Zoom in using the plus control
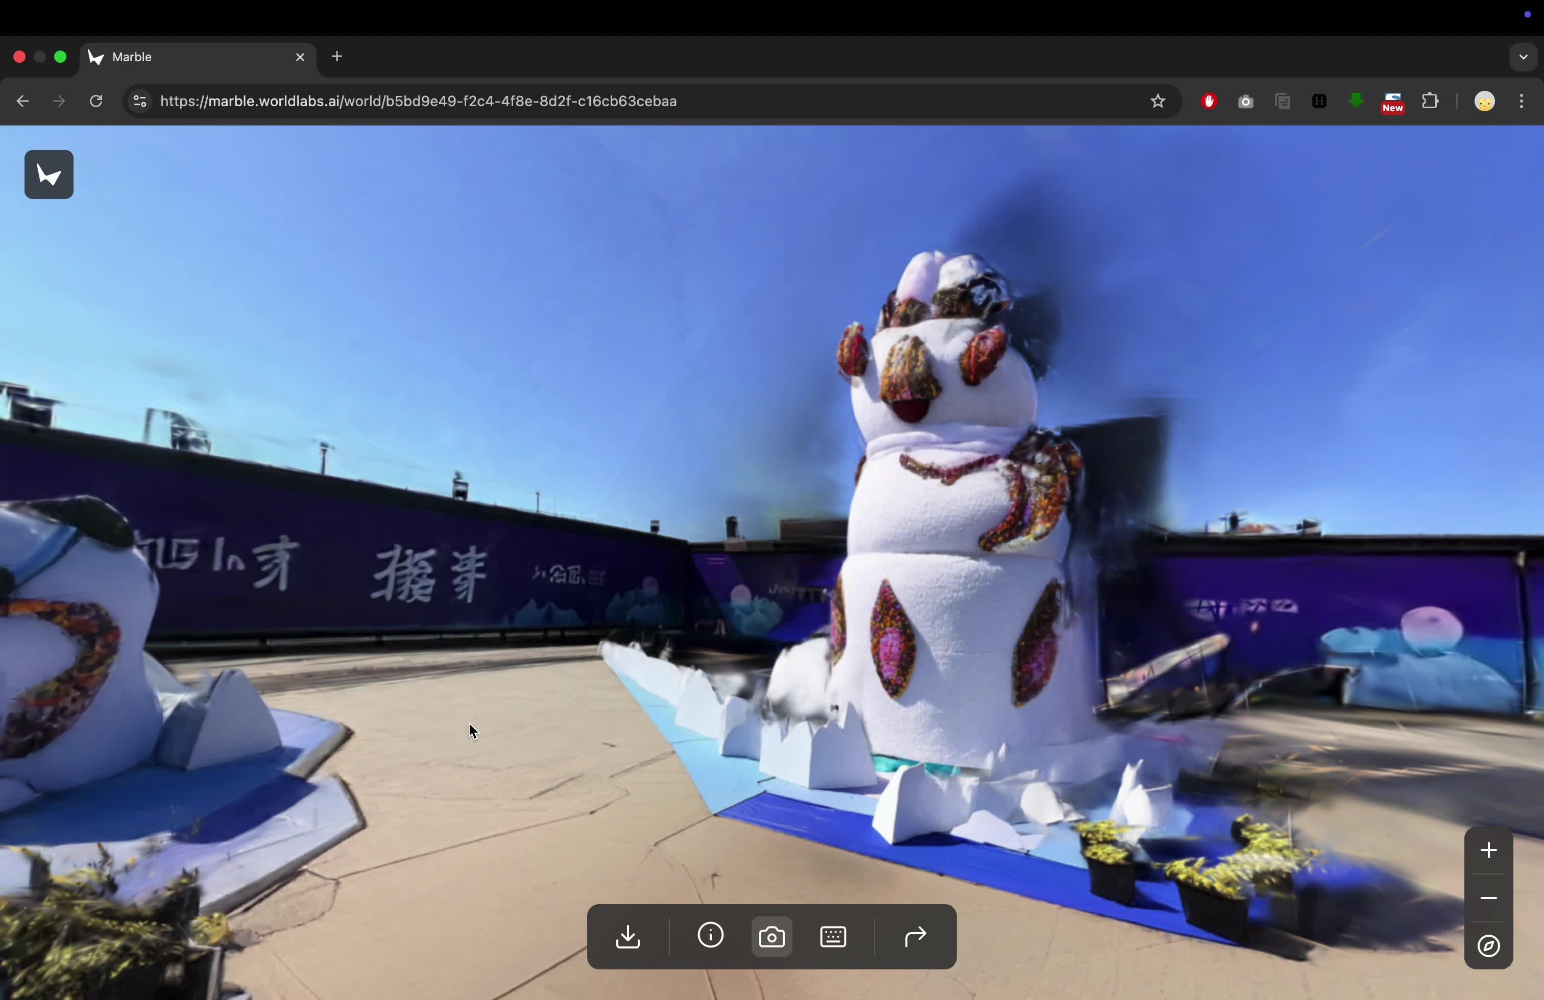 pos(1488,851)
